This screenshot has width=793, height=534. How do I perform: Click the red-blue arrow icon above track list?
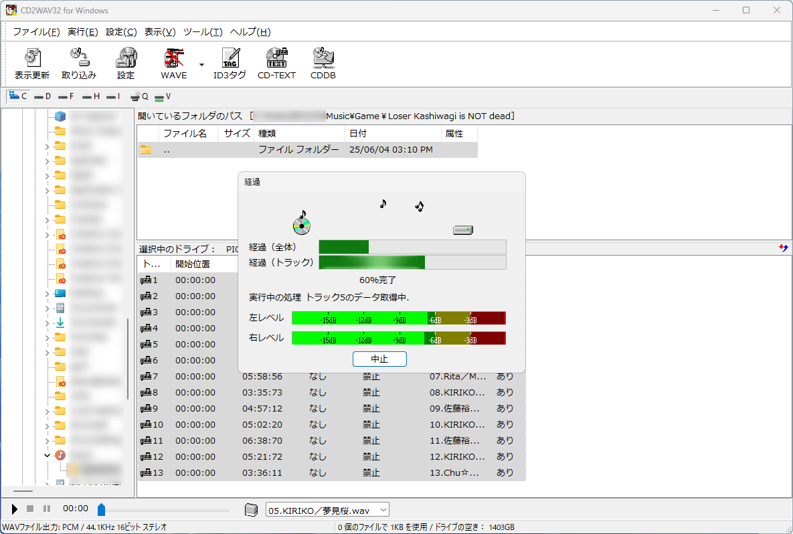pyautogui.click(x=784, y=248)
